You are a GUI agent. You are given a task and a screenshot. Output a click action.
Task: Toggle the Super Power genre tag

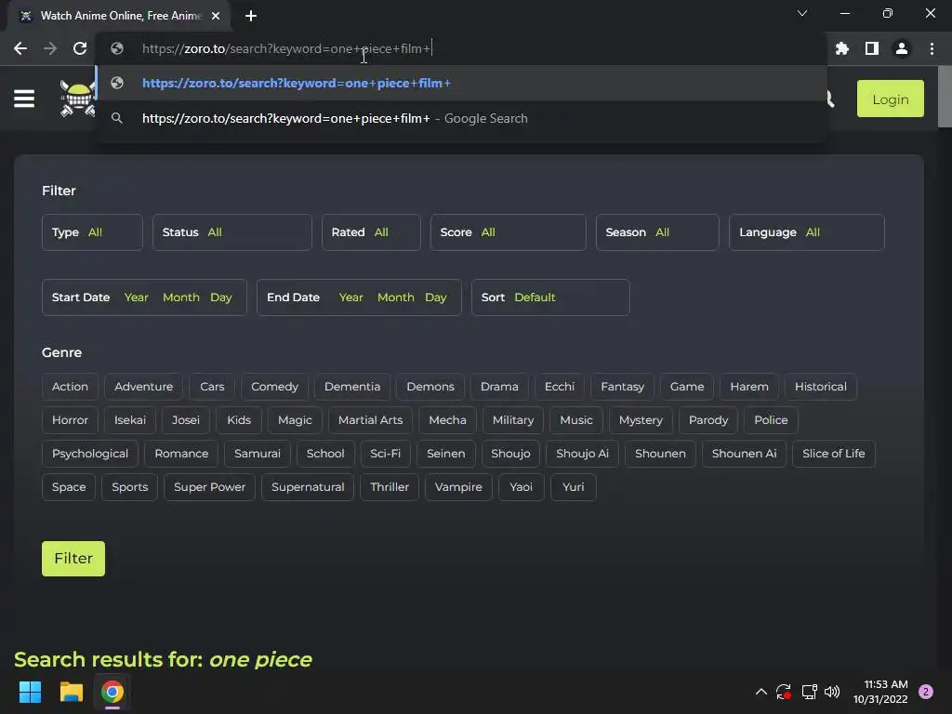tap(209, 487)
